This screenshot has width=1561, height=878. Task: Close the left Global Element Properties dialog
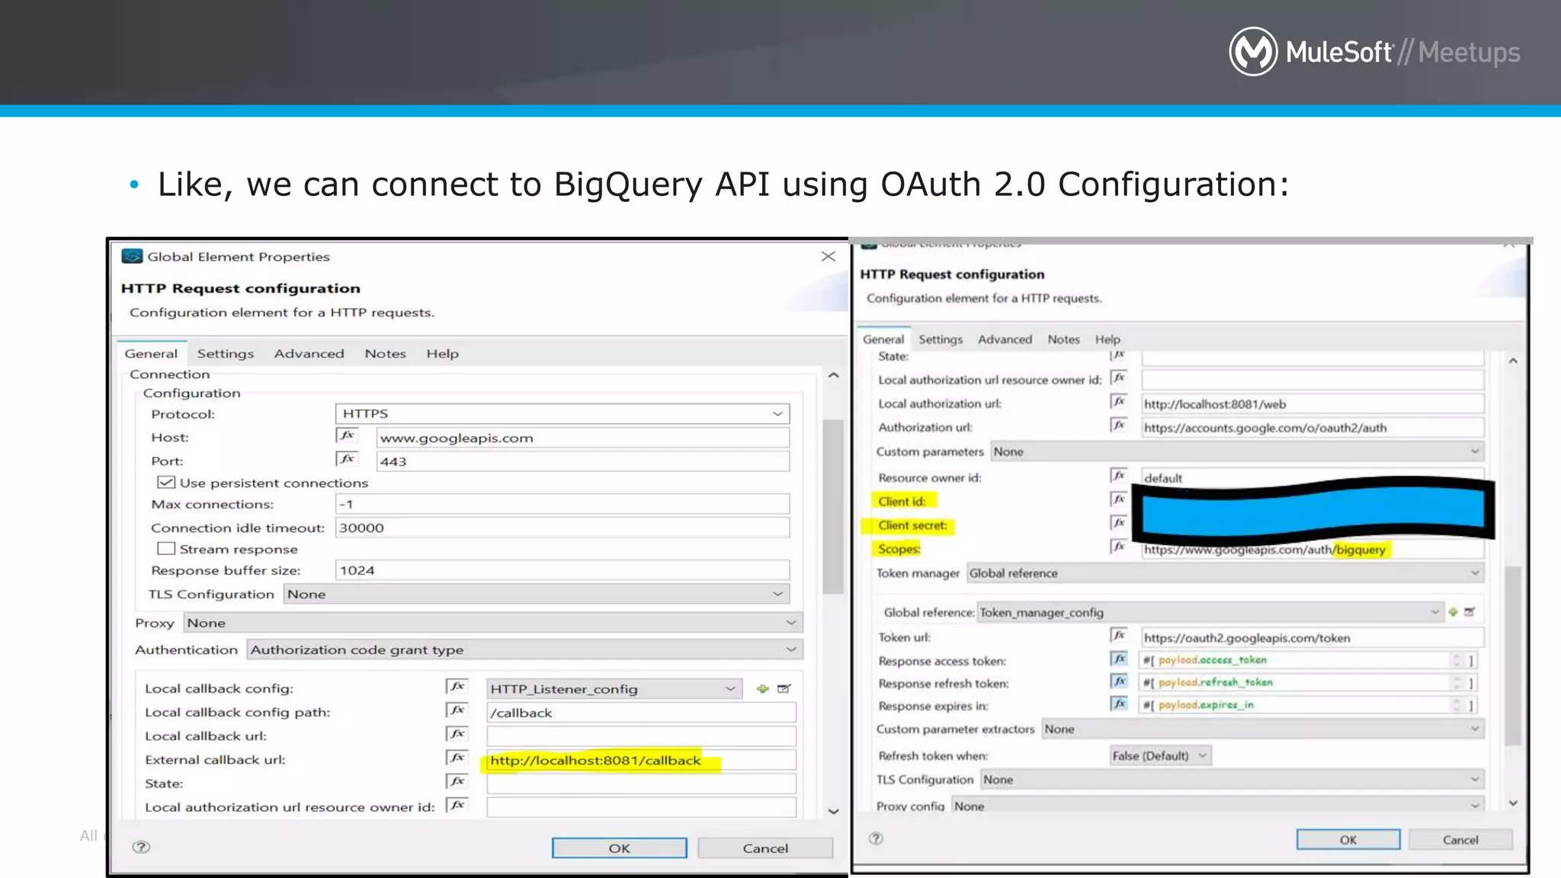pyautogui.click(x=829, y=256)
